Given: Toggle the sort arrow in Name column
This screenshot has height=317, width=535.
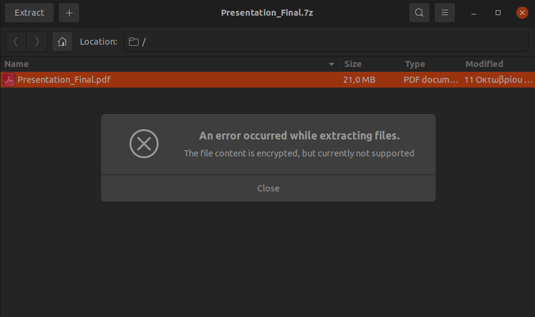Looking at the screenshot, I should click(x=331, y=64).
